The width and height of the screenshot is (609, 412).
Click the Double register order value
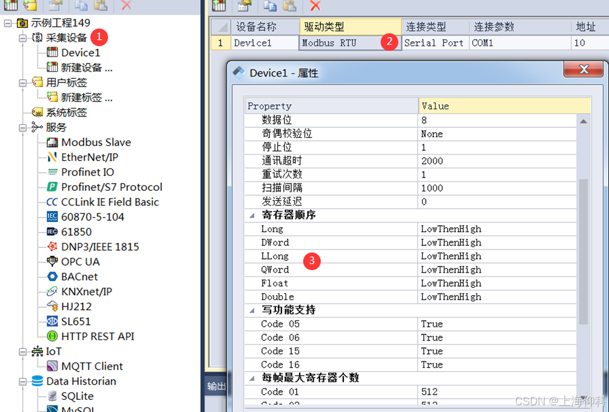tap(497, 297)
